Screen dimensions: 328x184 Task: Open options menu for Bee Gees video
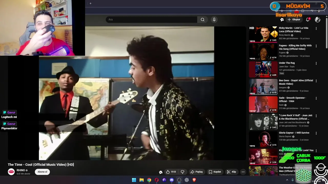[316, 81]
